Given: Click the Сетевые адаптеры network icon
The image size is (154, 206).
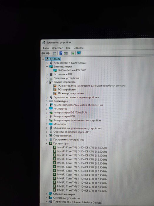Looking at the screenshot, I should point(50,194).
